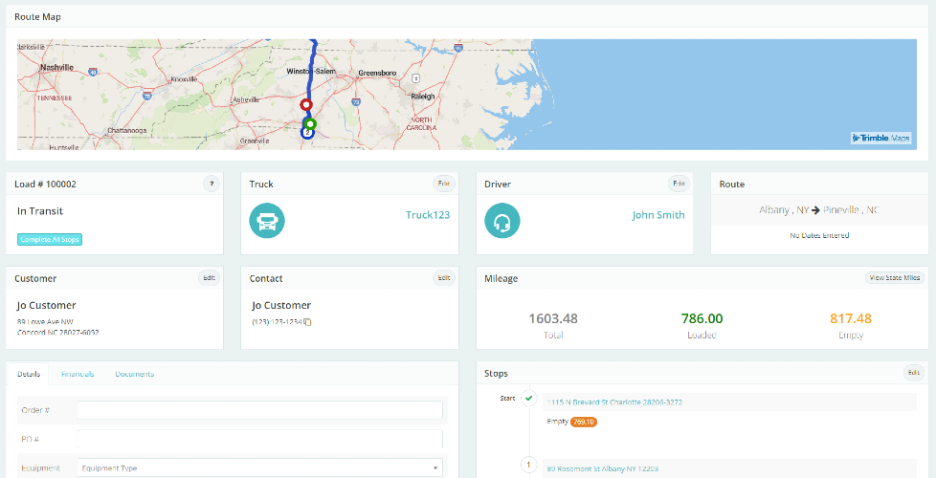This screenshot has width=936, height=478.
Task: Click the green checkmark at Start stop
Action: [529, 398]
